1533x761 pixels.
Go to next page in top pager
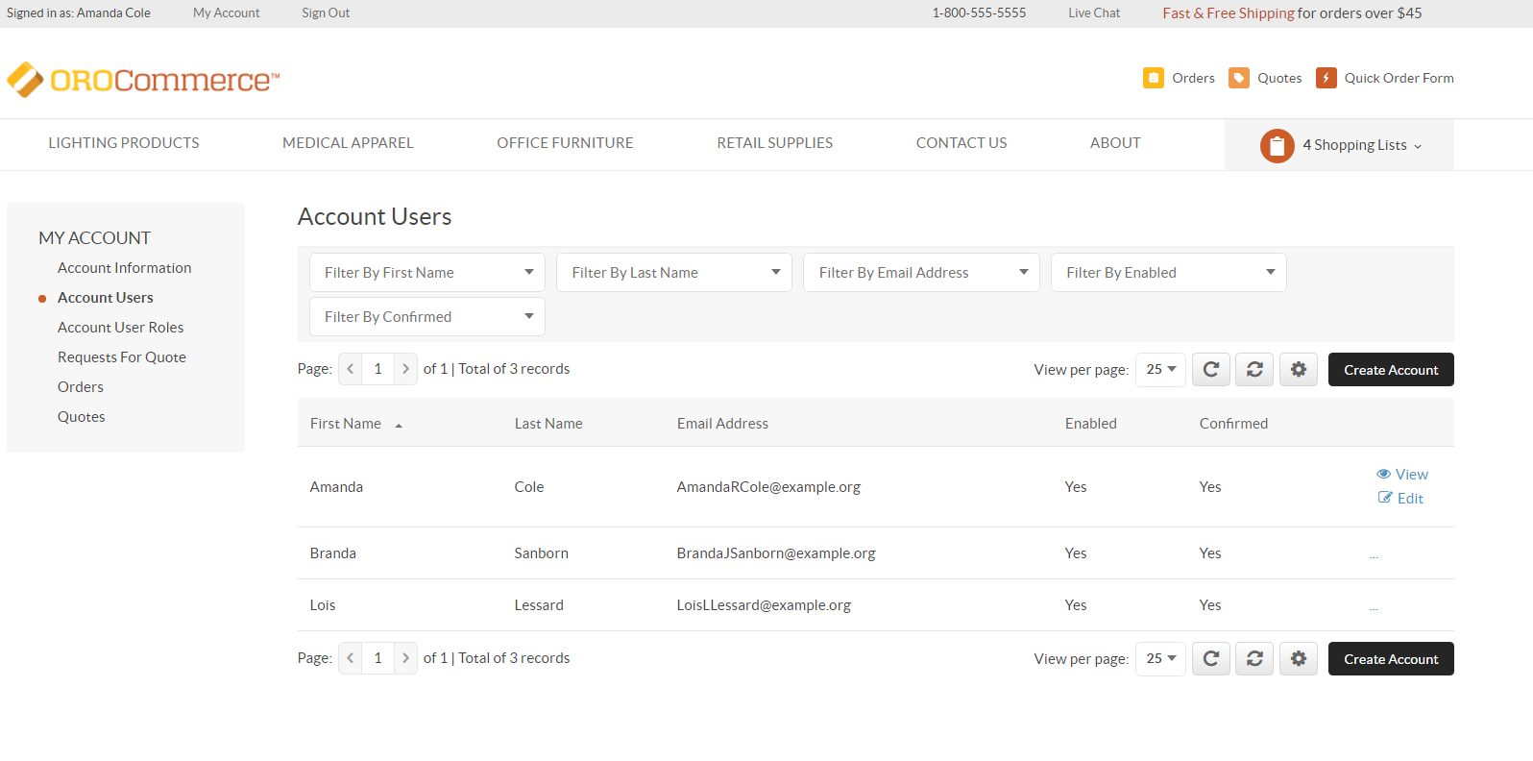[405, 369]
